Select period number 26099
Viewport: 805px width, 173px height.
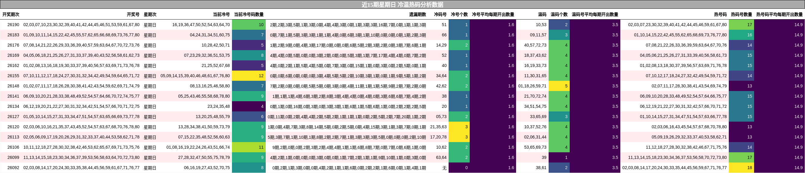pyautogui.click(x=13, y=157)
